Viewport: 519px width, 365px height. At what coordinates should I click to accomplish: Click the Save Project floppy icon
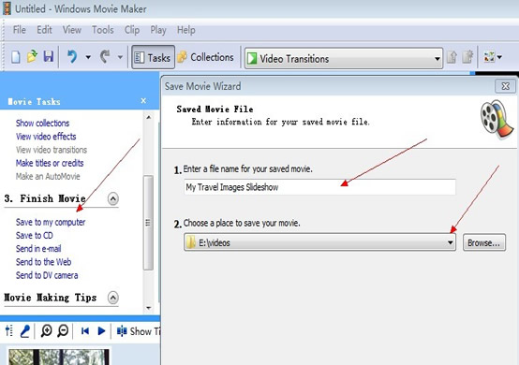(x=49, y=56)
